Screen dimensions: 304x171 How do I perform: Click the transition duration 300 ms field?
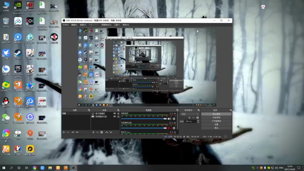tap(191, 121)
